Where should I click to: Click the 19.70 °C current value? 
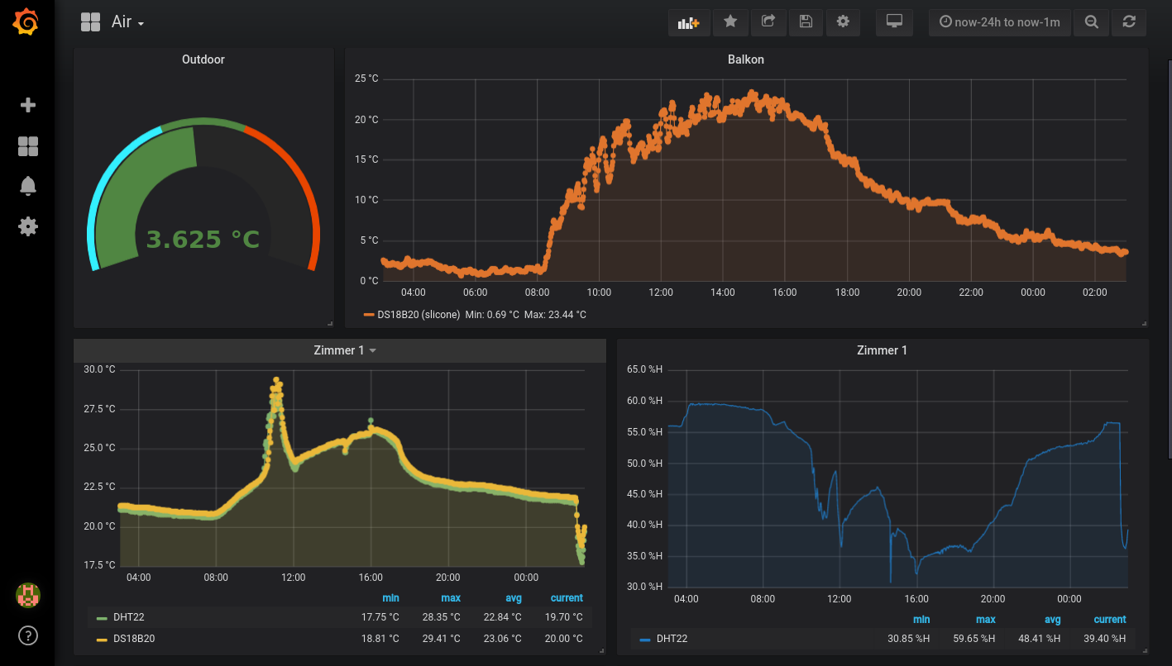[563, 617]
